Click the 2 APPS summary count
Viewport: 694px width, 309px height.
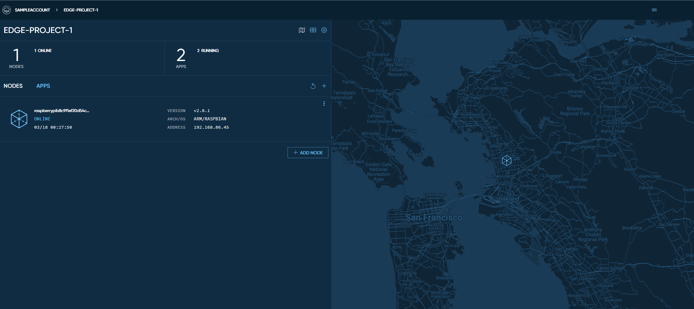[x=181, y=58]
